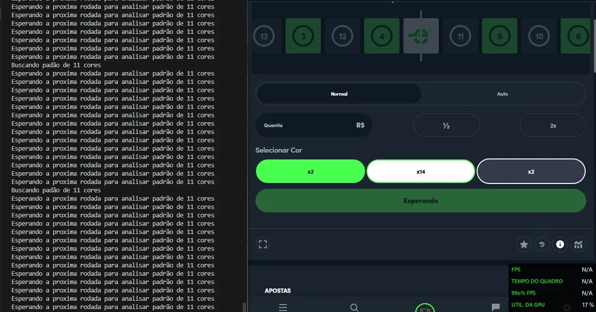
Task: Click the UTIL. DA GPU overlay entry
Action: (528, 305)
